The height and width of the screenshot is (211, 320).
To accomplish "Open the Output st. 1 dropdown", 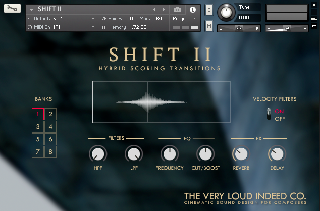I will [93, 18].
